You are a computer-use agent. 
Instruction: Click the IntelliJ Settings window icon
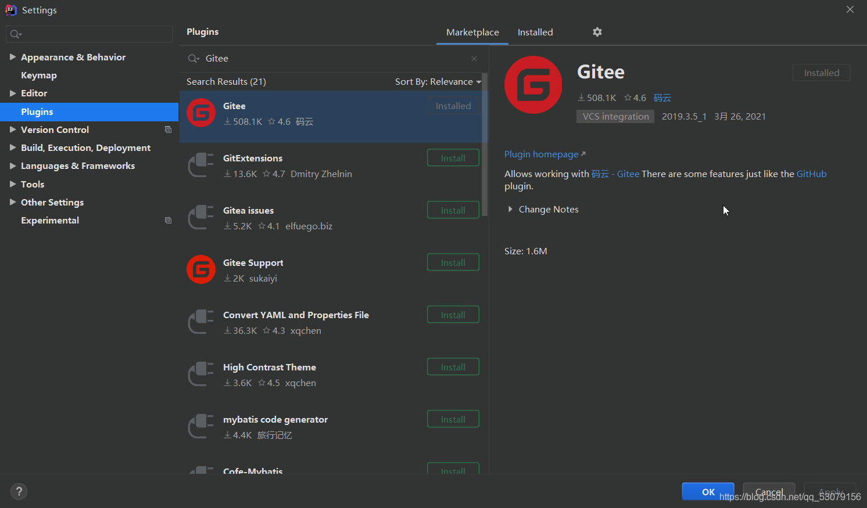point(11,10)
